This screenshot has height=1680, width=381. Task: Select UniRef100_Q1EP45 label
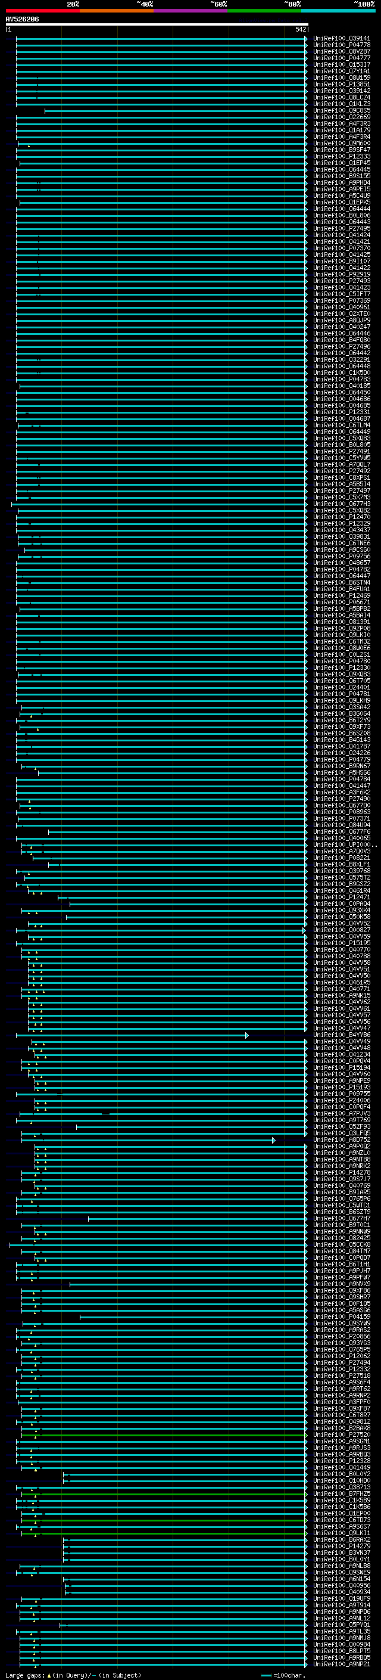click(341, 163)
